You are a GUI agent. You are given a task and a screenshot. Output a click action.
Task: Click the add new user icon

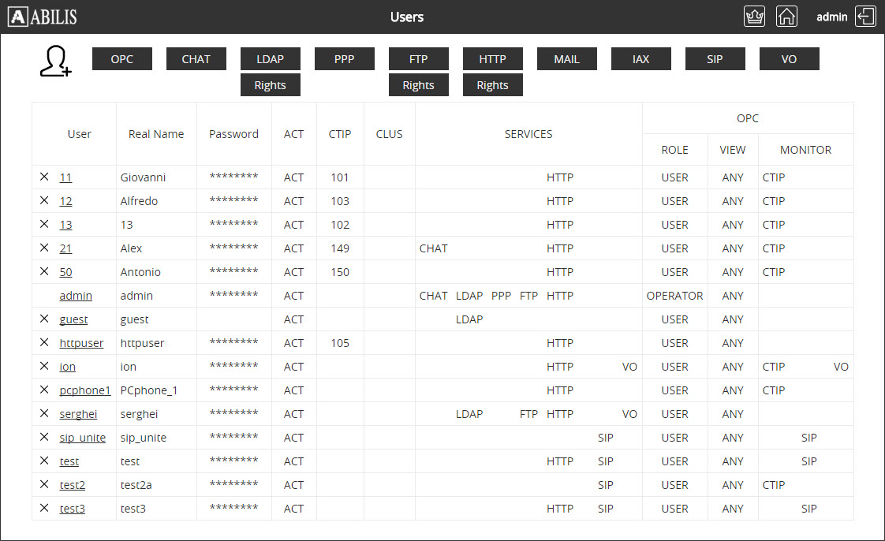click(55, 62)
